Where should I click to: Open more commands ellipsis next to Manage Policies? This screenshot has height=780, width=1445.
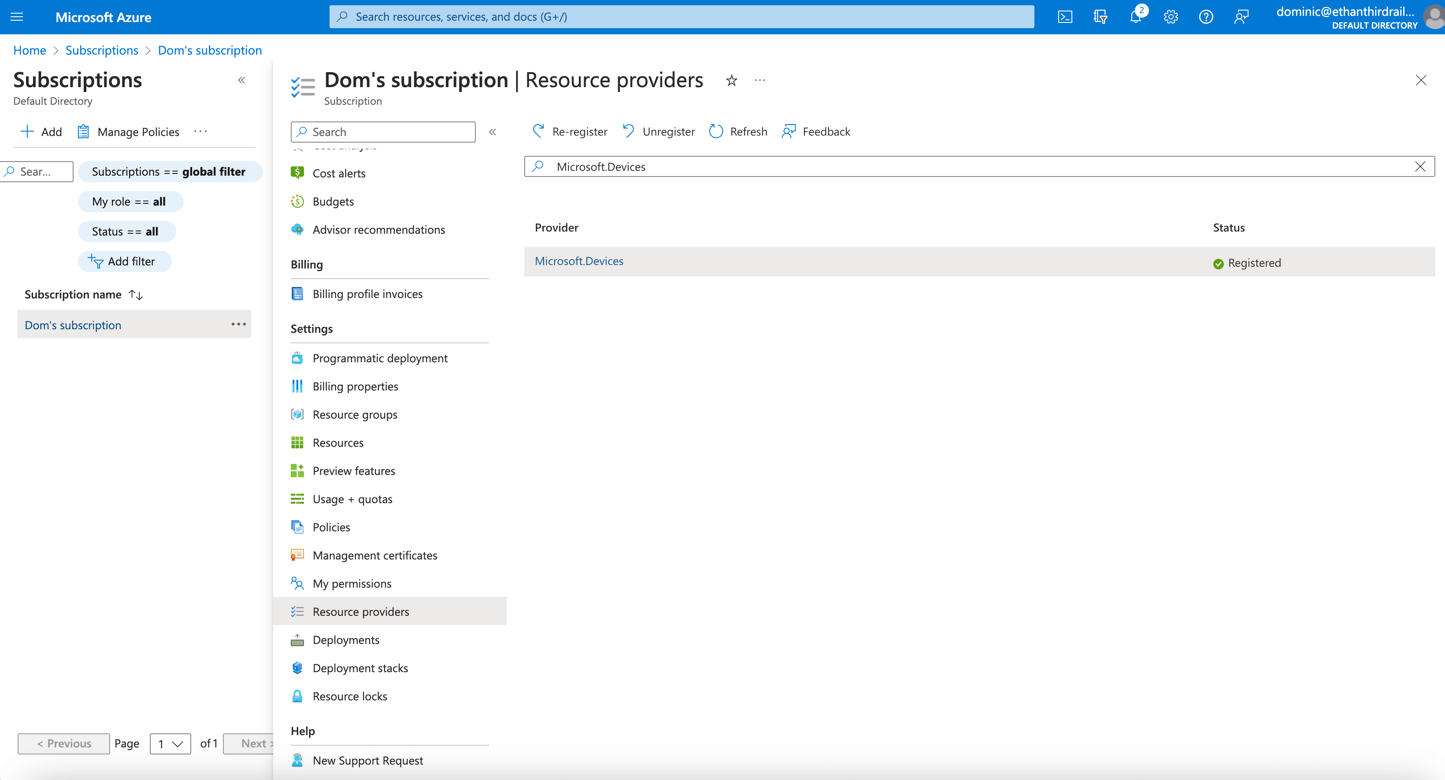click(x=200, y=132)
